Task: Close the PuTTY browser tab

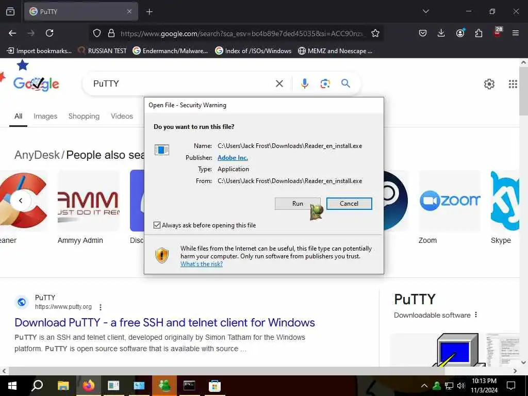Action: click(129, 11)
